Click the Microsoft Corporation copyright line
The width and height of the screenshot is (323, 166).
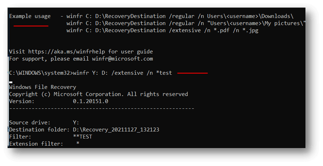click(98, 94)
